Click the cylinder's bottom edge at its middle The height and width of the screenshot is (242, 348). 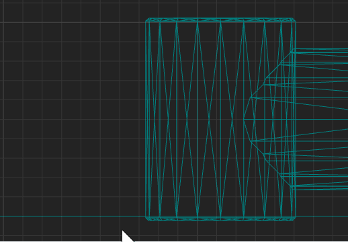coord(220,218)
